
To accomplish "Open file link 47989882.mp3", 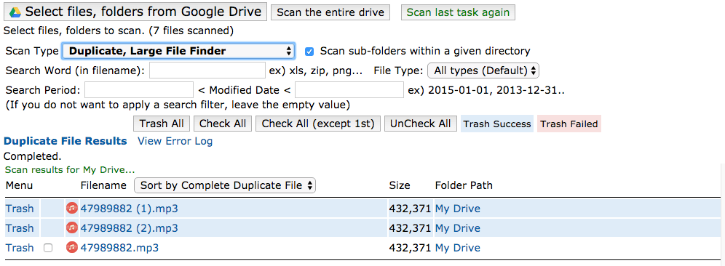I will pyautogui.click(x=119, y=249).
